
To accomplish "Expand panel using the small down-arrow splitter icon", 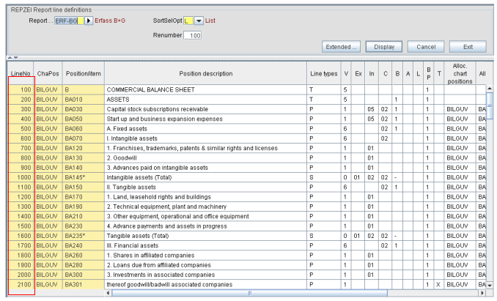I will point(15,58).
